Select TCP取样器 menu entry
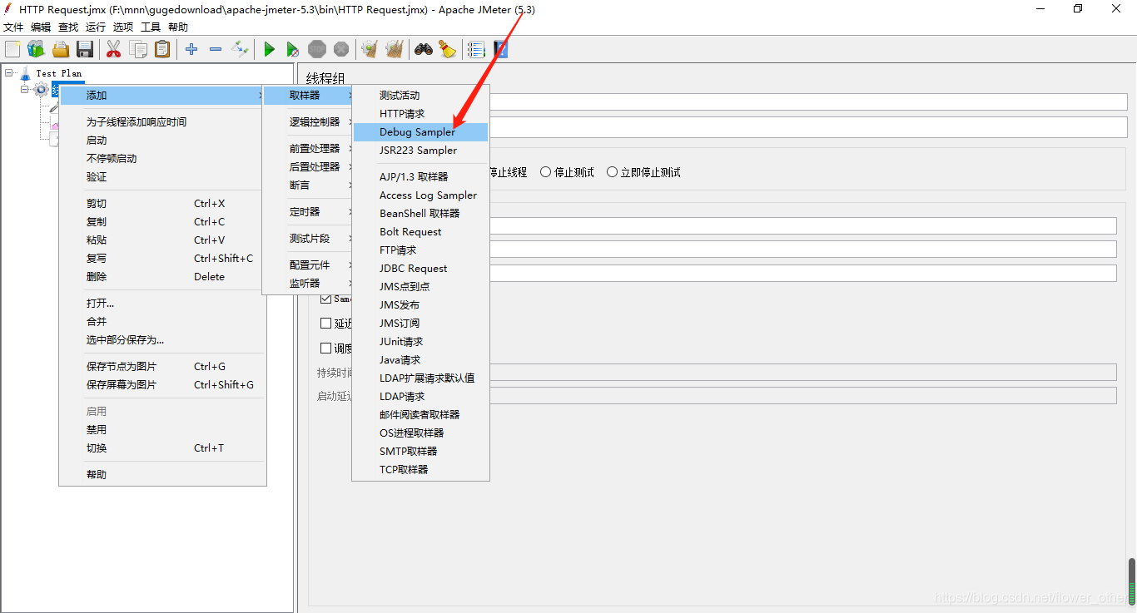The width and height of the screenshot is (1137, 613). 421,470
